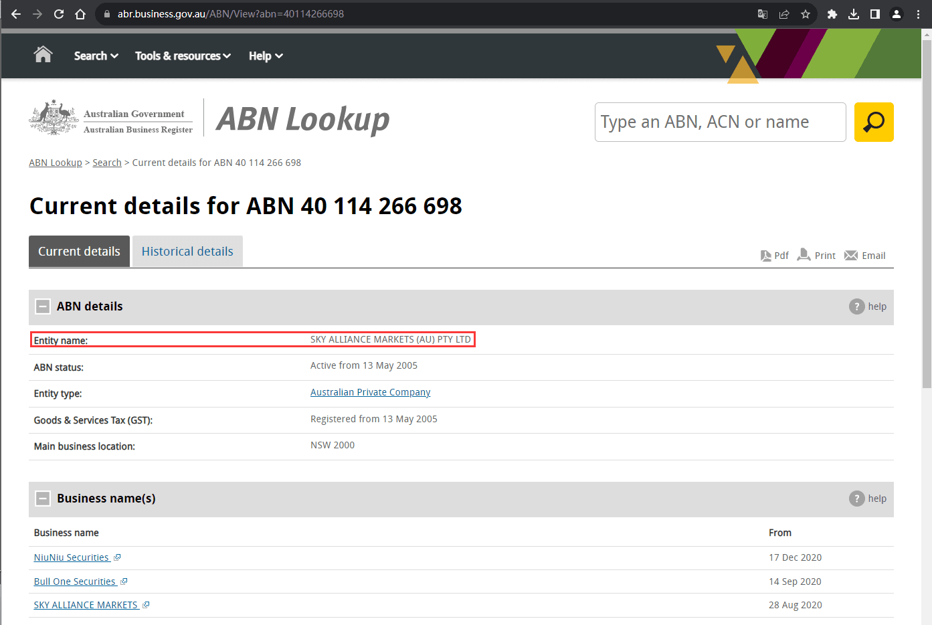The width and height of the screenshot is (932, 625).
Task: Collapse the ABN details section
Action: (43, 306)
